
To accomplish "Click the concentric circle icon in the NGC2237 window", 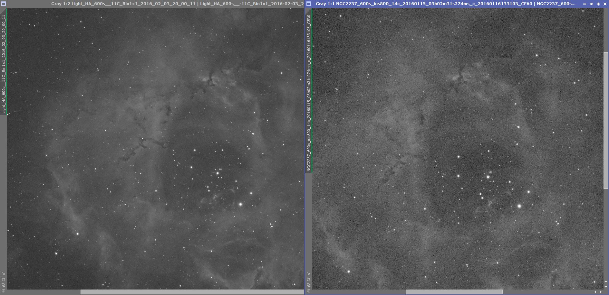I will coord(309,290).
